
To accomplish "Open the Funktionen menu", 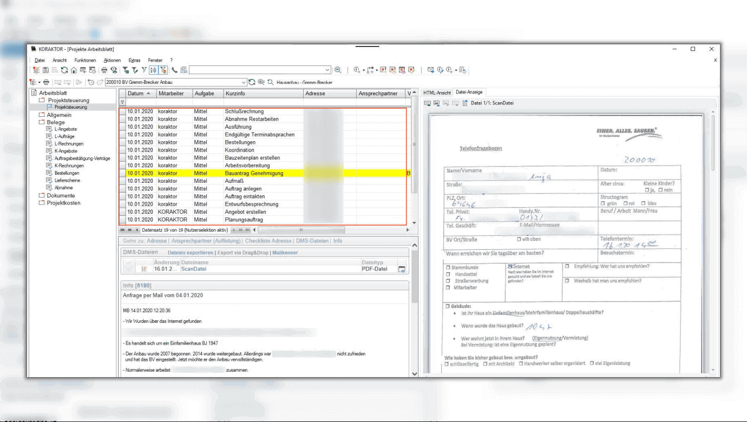I will [x=85, y=60].
